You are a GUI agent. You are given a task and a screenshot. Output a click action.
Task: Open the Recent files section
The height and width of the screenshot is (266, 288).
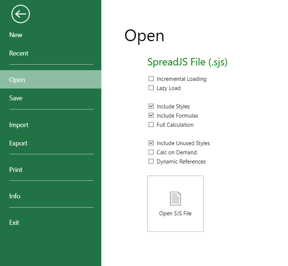[x=19, y=53]
